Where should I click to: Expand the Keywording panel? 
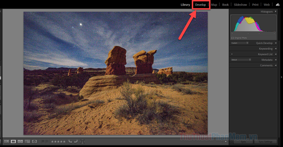tap(276, 49)
